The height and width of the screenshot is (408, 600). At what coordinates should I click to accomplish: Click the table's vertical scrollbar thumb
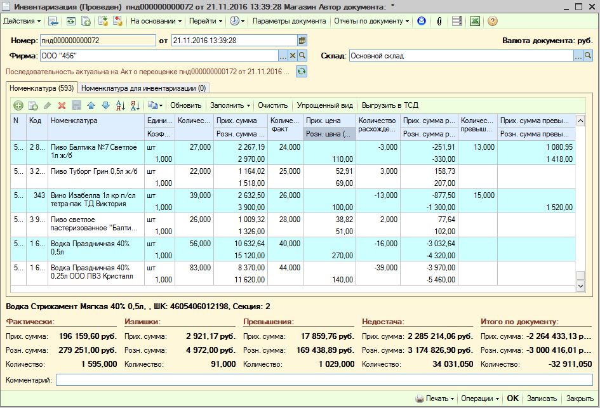(580, 275)
